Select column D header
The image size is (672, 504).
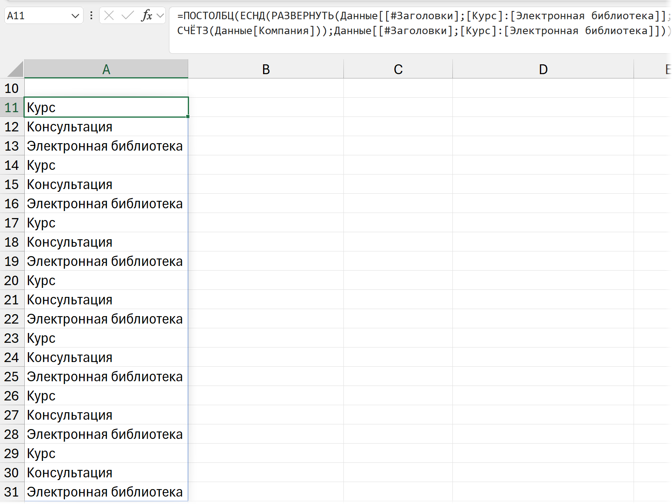coord(543,69)
